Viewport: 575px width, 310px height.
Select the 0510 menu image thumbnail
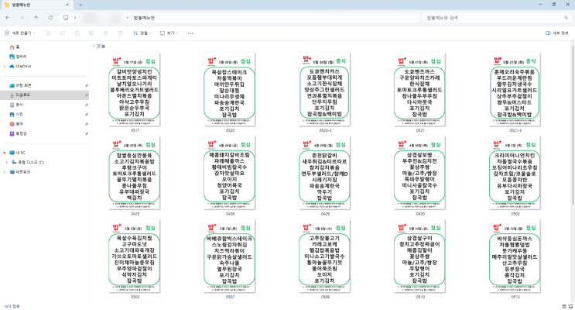pyautogui.click(x=420, y=256)
